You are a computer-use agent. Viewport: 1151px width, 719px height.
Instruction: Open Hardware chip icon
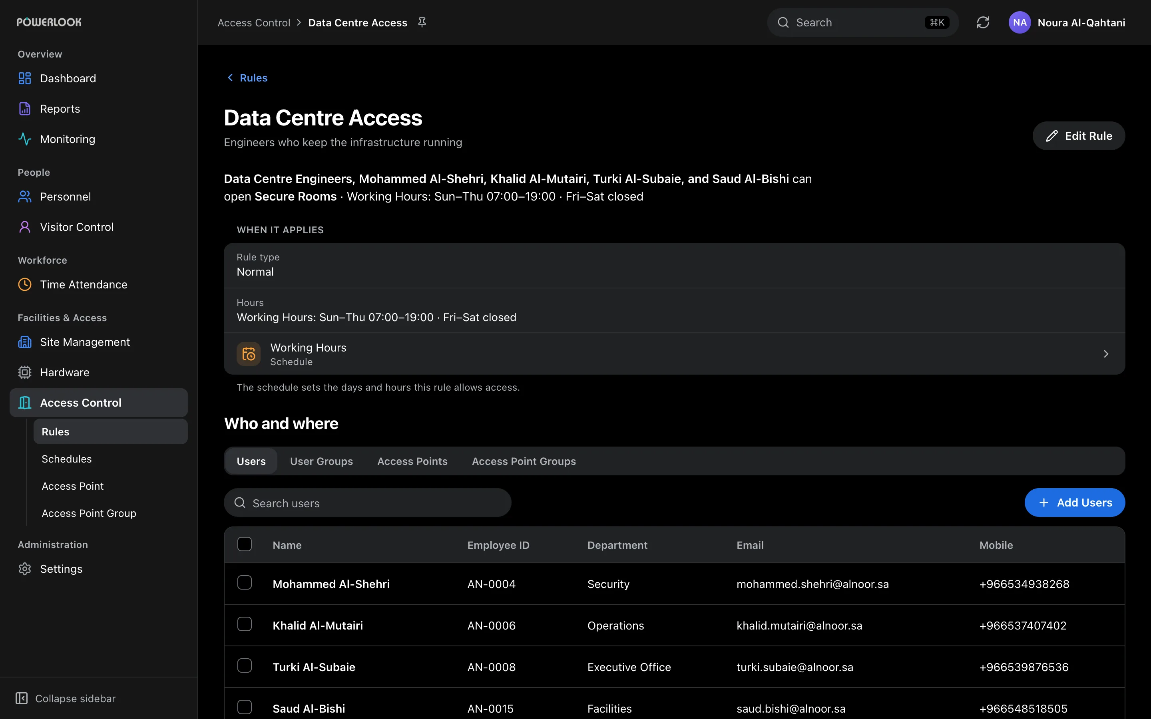pos(25,373)
